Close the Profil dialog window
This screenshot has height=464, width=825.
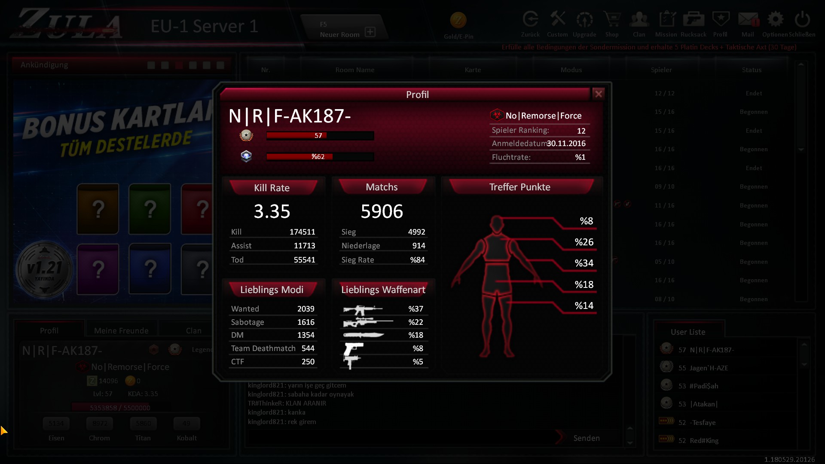[598, 94]
